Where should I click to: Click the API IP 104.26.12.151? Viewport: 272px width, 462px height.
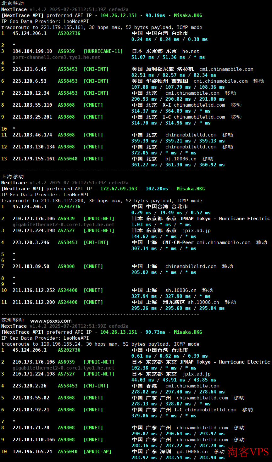coord(119,15)
